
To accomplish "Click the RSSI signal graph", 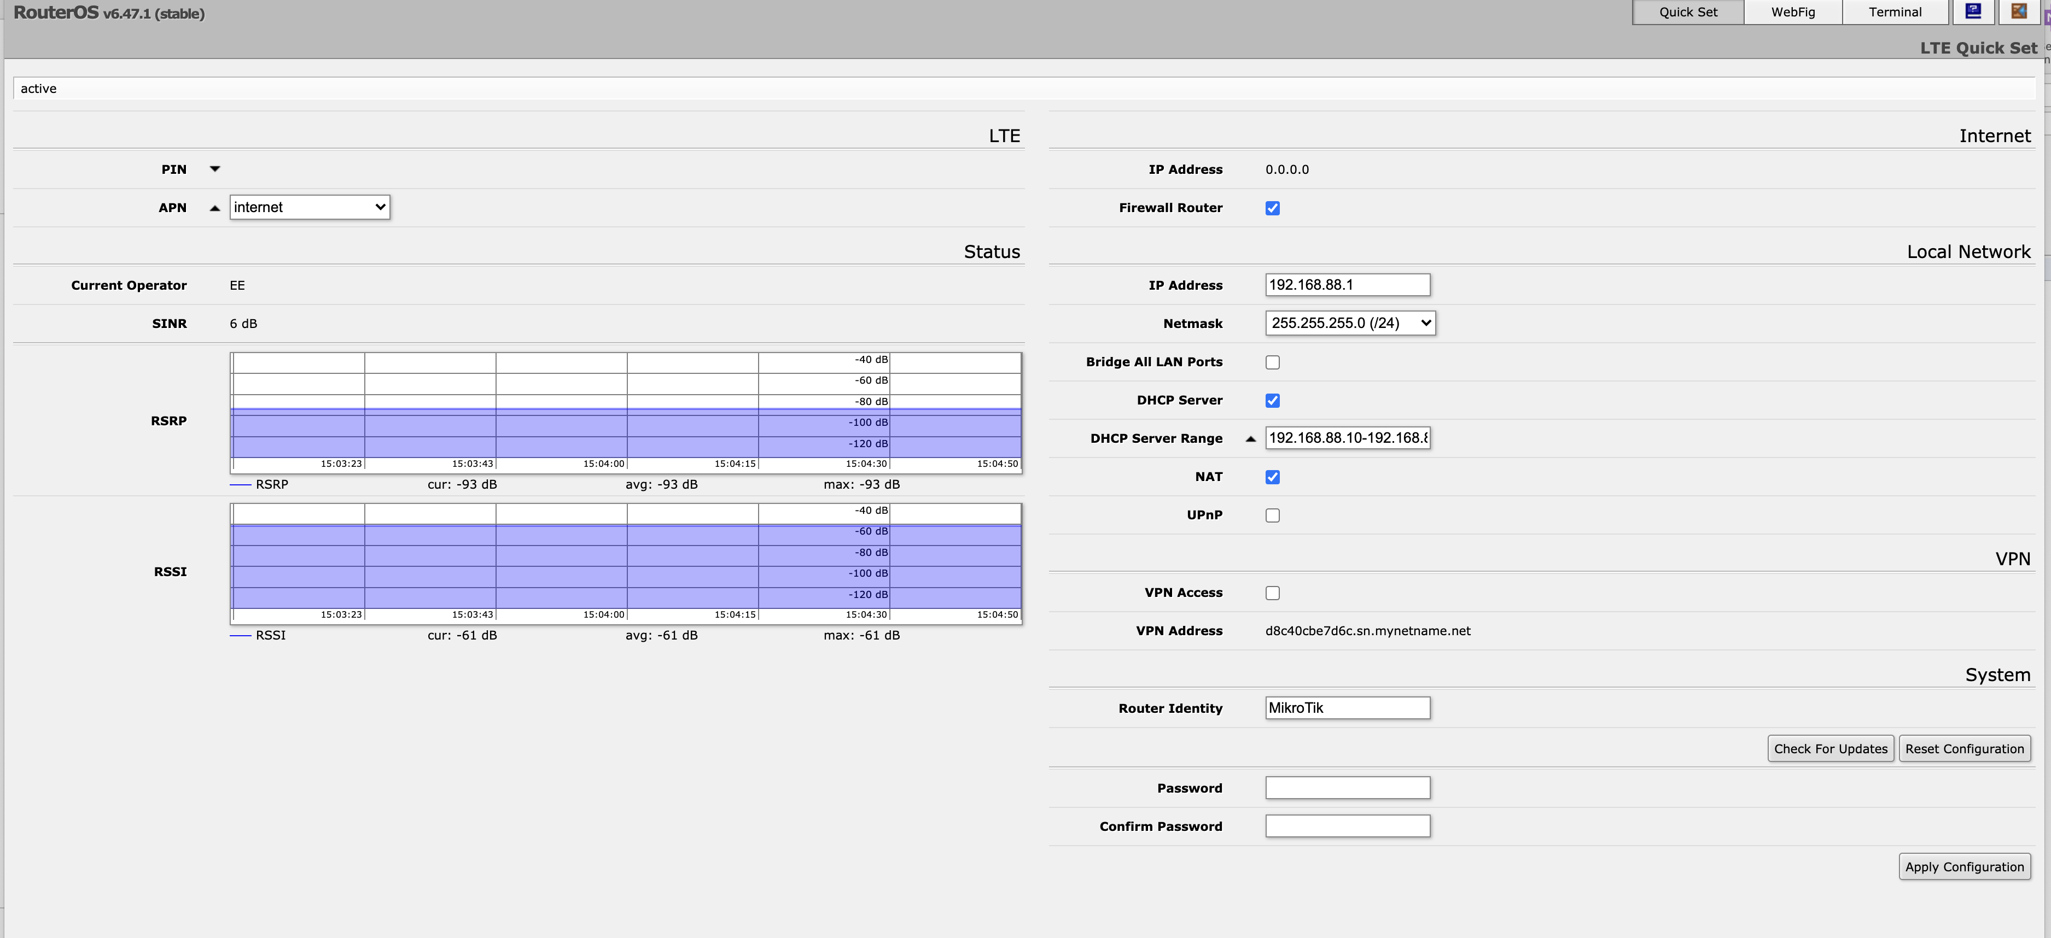I will pos(626,563).
